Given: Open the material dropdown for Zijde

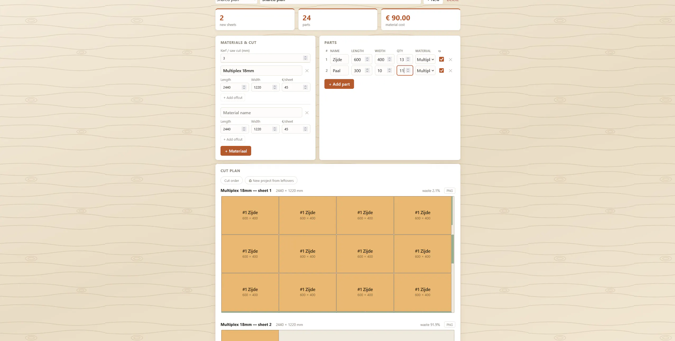Looking at the screenshot, I should tap(425, 59).
